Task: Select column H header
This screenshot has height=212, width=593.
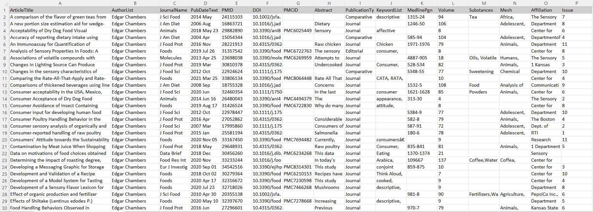Action: [x=329, y=3]
